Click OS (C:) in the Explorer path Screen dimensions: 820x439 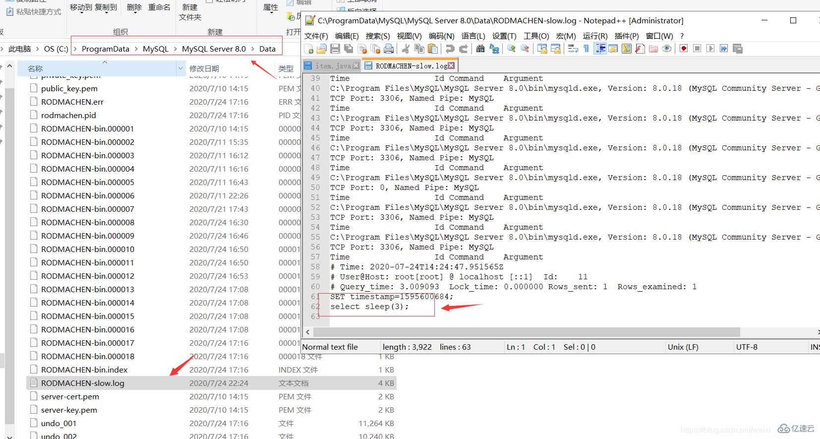click(56, 49)
